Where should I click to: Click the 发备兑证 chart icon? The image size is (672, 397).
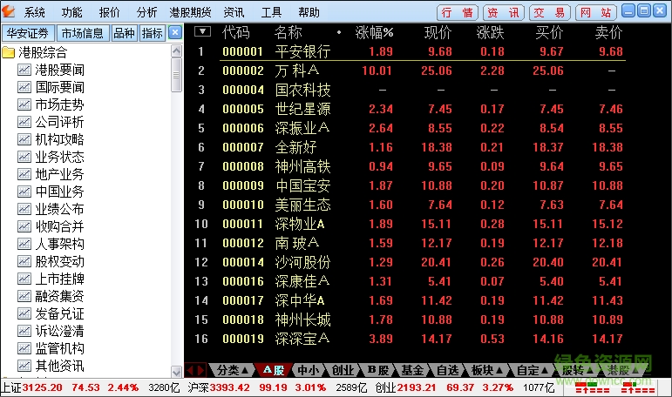[24, 313]
